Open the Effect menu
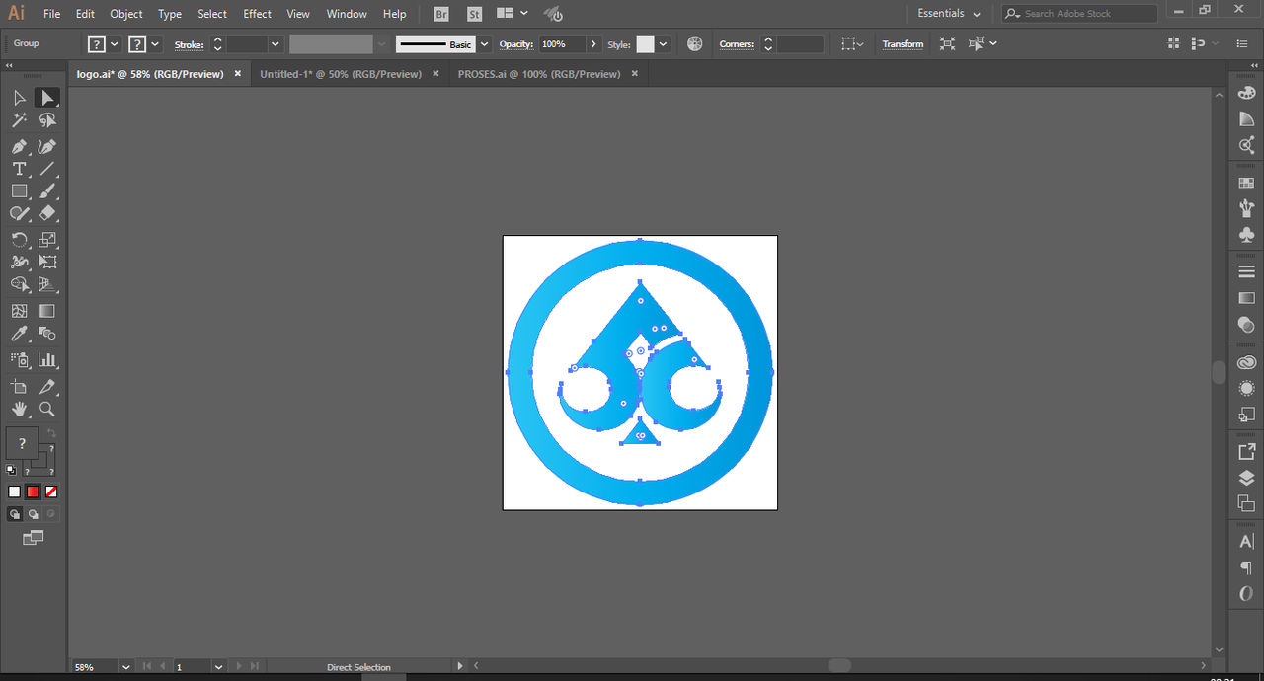1264x681 pixels. pyautogui.click(x=257, y=14)
